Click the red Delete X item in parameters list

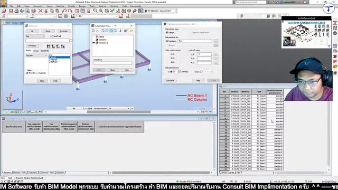pos(100,37)
